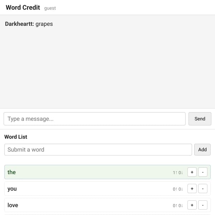The width and height of the screenshot is (215, 215).
Task: Upvote the word 'you'
Action: click(x=192, y=188)
